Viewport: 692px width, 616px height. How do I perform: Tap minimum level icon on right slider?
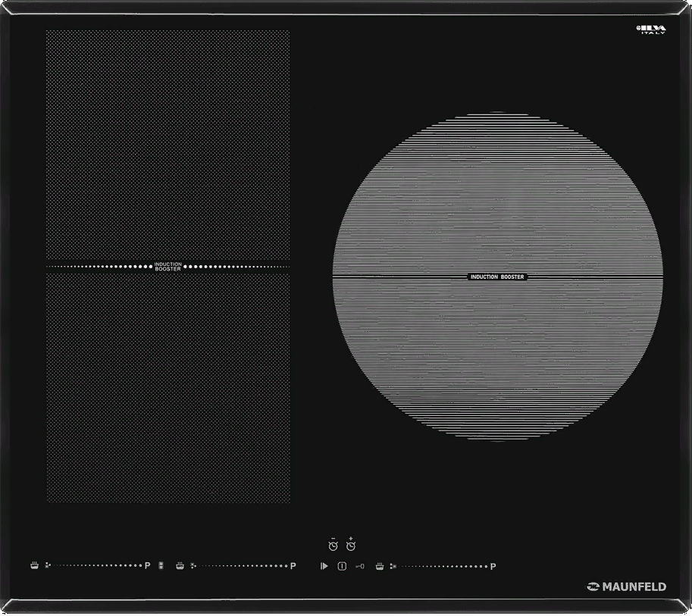393,565
